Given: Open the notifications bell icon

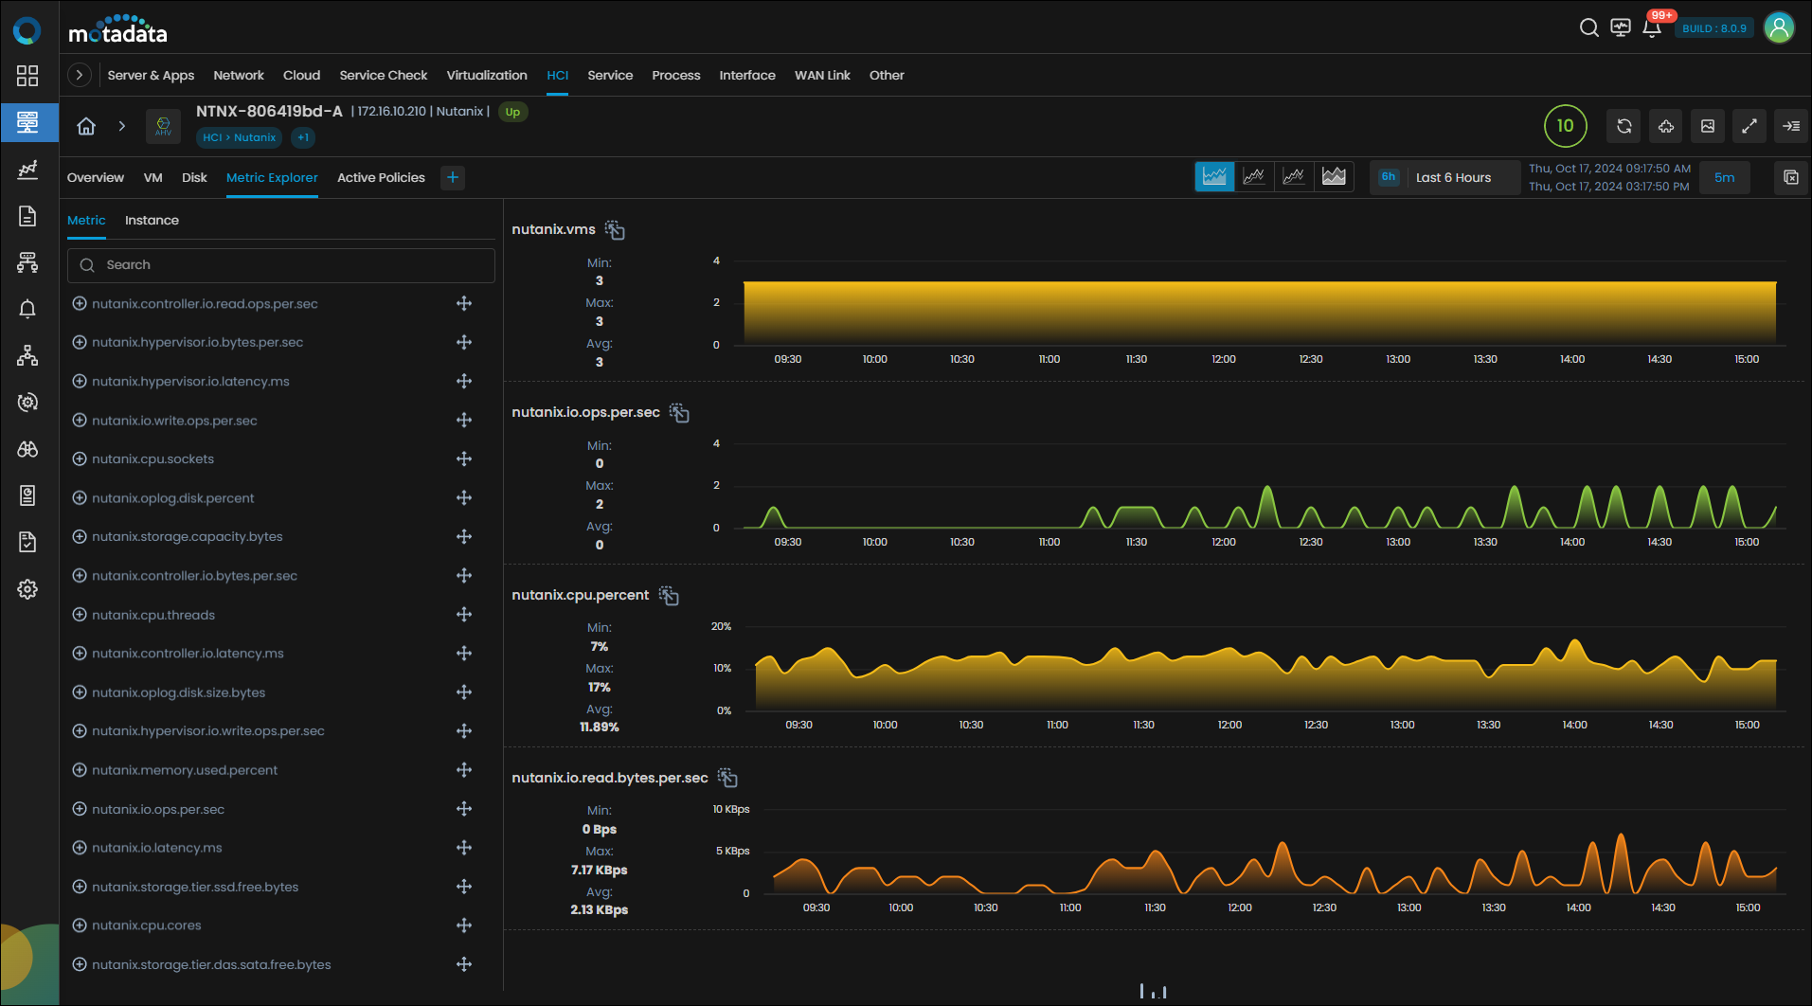Looking at the screenshot, I should pyautogui.click(x=1652, y=27).
